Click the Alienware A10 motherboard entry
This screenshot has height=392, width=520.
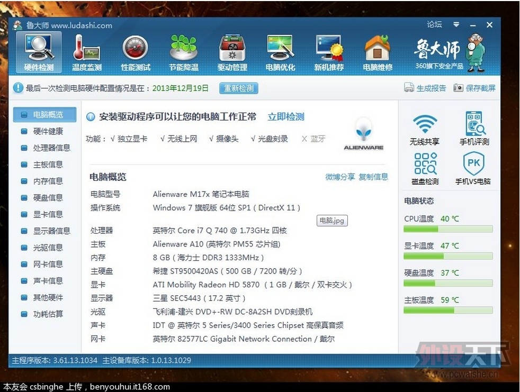click(x=217, y=244)
